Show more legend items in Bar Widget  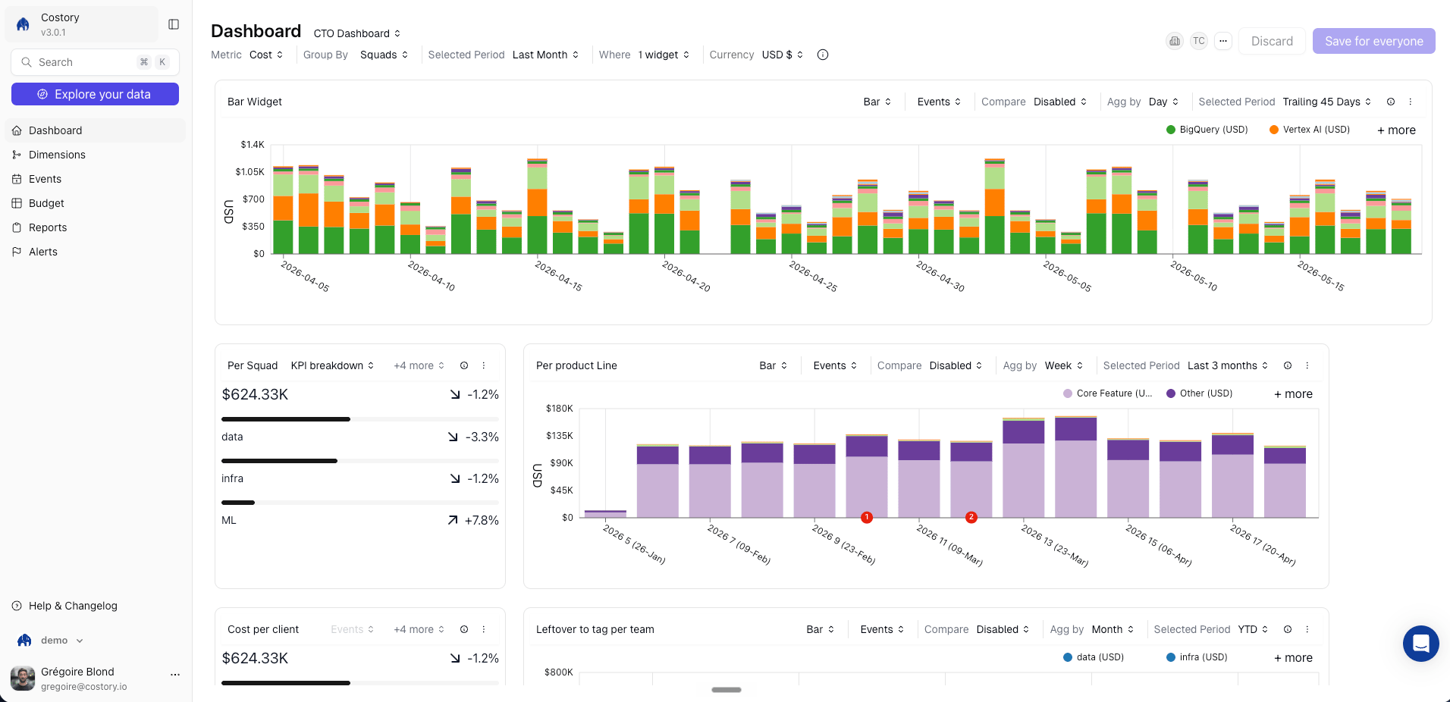[1396, 130]
